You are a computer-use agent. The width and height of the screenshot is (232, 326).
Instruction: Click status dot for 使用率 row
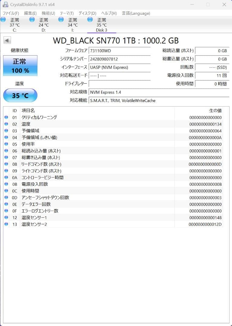(6, 144)
